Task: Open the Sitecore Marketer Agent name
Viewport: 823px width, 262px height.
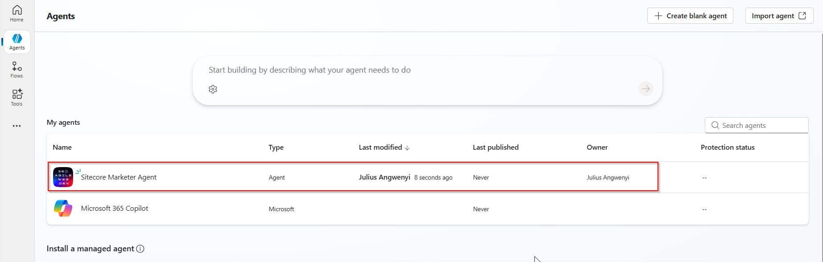Action: click(119, 177)
